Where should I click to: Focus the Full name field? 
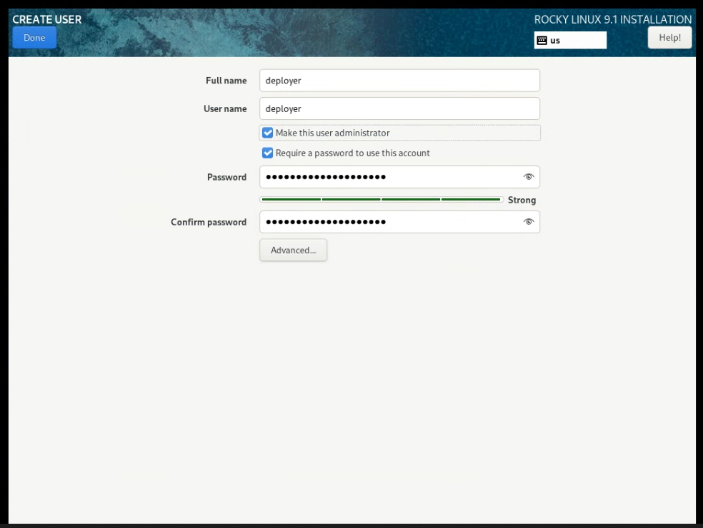click(x=399, y=81)
